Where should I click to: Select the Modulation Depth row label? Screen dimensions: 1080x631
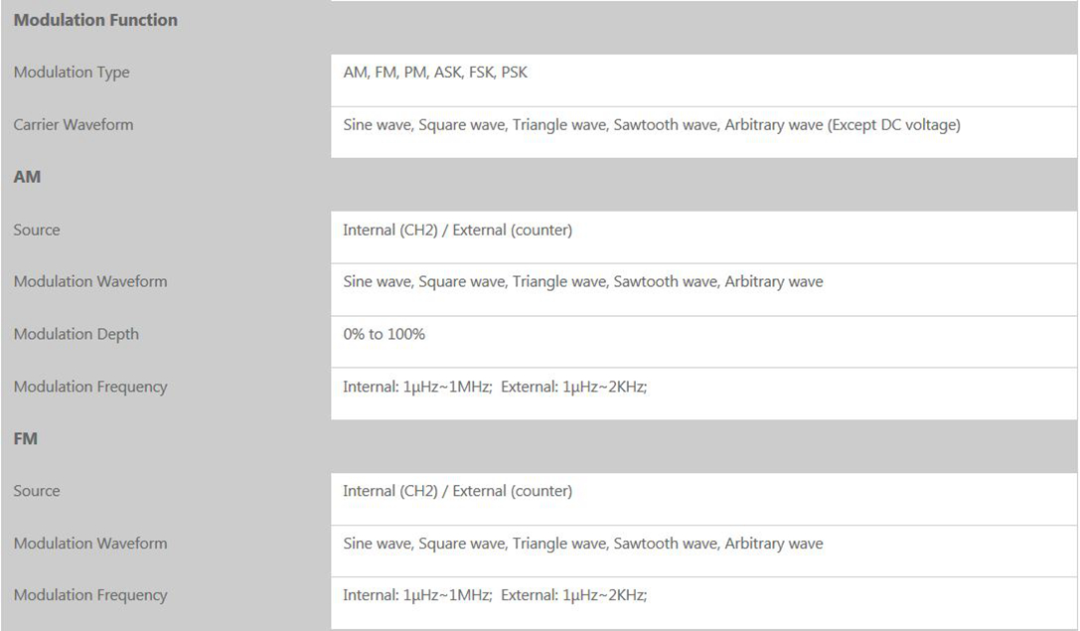pos(77,334)
